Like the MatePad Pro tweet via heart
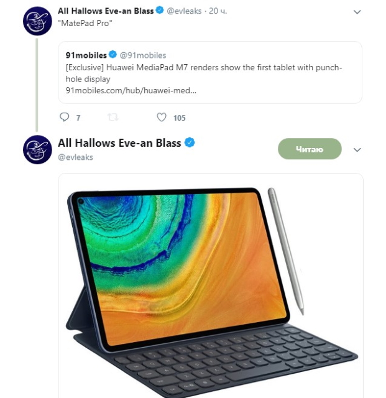The image size is (386, 398). (162, 117)
